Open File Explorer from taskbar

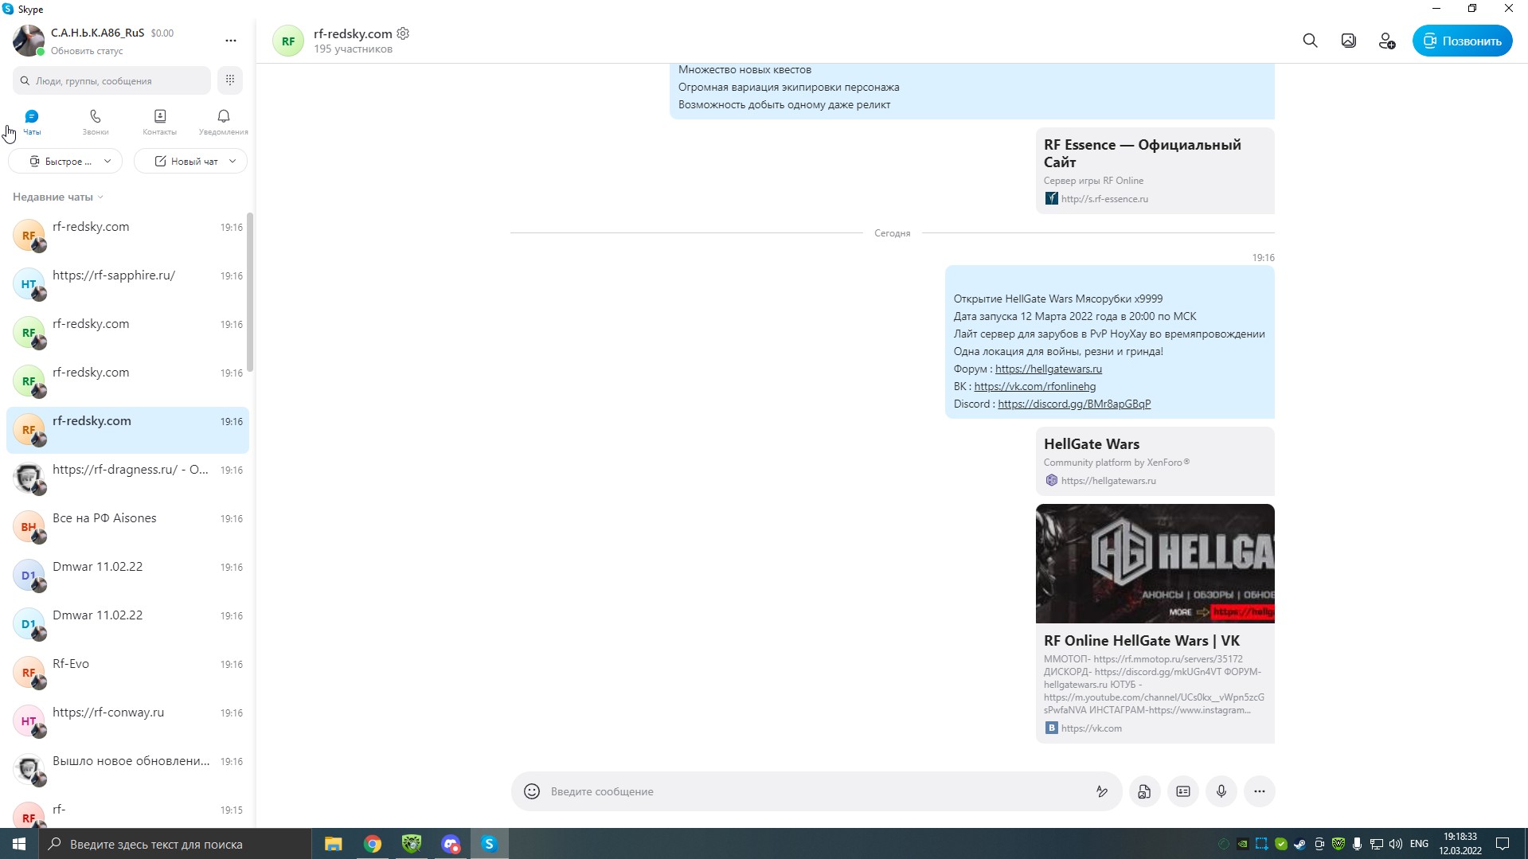pos(334,844)
